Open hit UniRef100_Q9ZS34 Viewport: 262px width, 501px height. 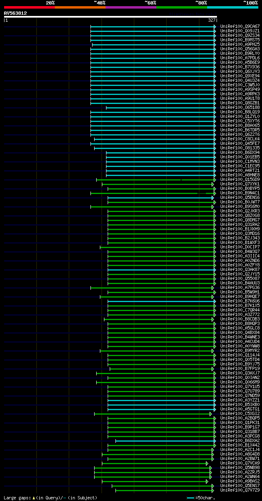tap(240, 35)
